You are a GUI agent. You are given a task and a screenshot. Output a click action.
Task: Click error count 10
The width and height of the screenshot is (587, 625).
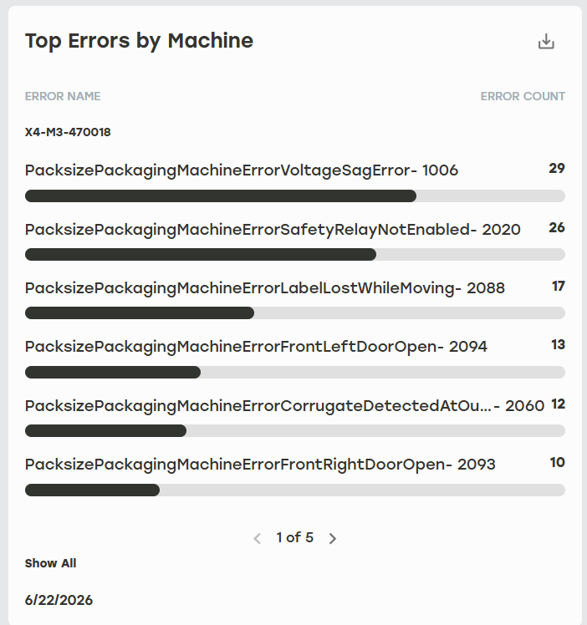point(558,462)
